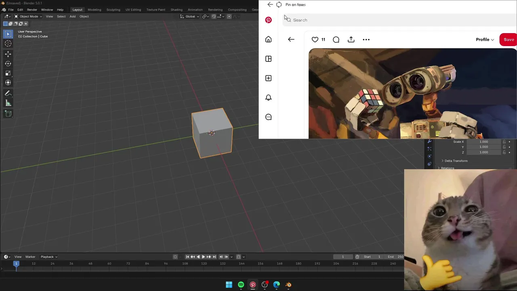517x291 pixels.
Task: Open timeline Playback dropdown
Action: pyautogui.click(x=49, y=257)
